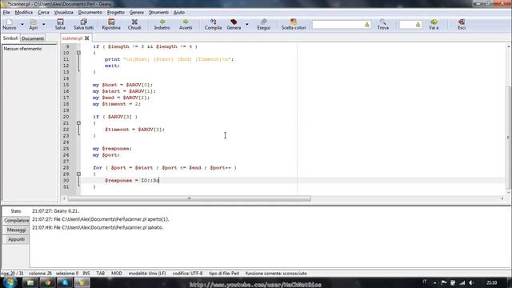Open the Genera menu
This screenshot has width=512, height=288.
pyautogui.click(x=137, y=13)
